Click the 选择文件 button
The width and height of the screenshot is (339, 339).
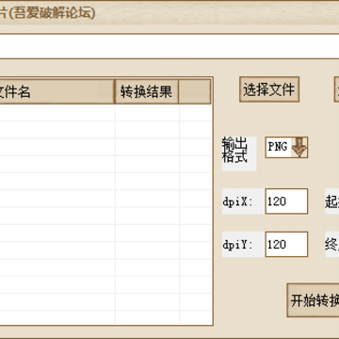point(269,89)
